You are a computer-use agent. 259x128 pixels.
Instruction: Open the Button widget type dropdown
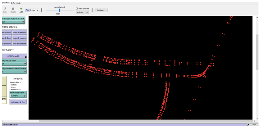pos(32,10)
